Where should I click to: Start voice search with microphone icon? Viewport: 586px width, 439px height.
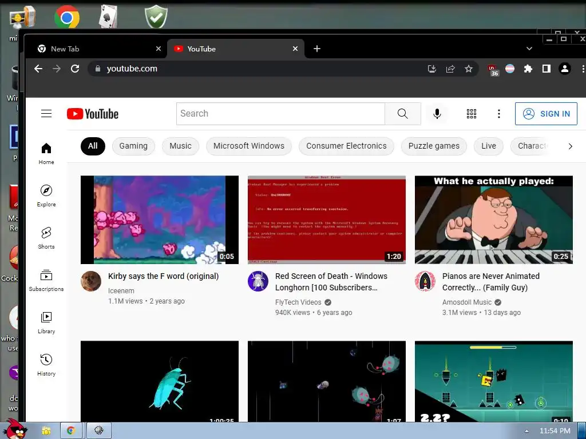pyautogui.click(x=437, y=114)
